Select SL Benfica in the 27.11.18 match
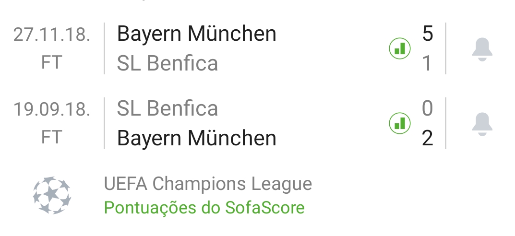515x236 pixels. pyautogui.click(x=168, y=63)
